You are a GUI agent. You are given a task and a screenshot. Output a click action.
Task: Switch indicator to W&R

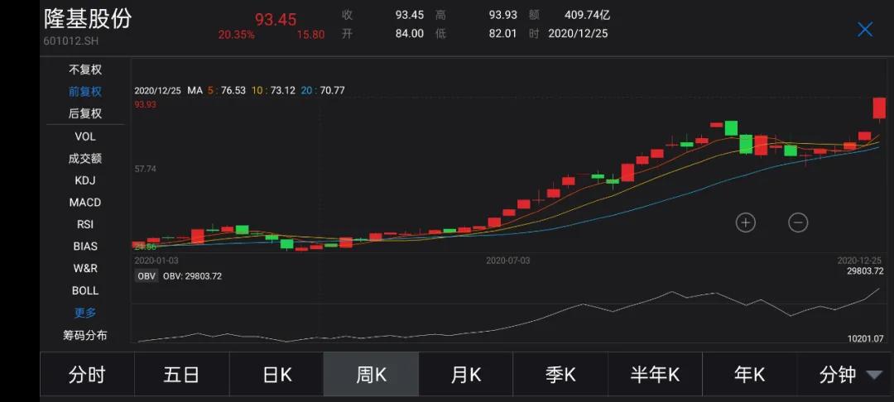[x=85, y=268]
